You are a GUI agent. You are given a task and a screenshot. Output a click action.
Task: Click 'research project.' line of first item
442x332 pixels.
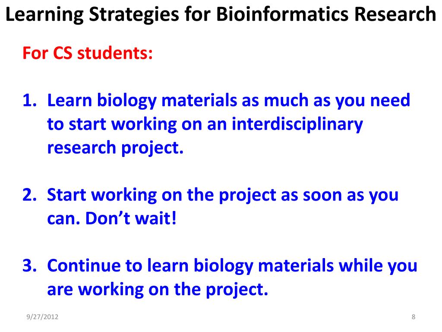pos(115,148)
